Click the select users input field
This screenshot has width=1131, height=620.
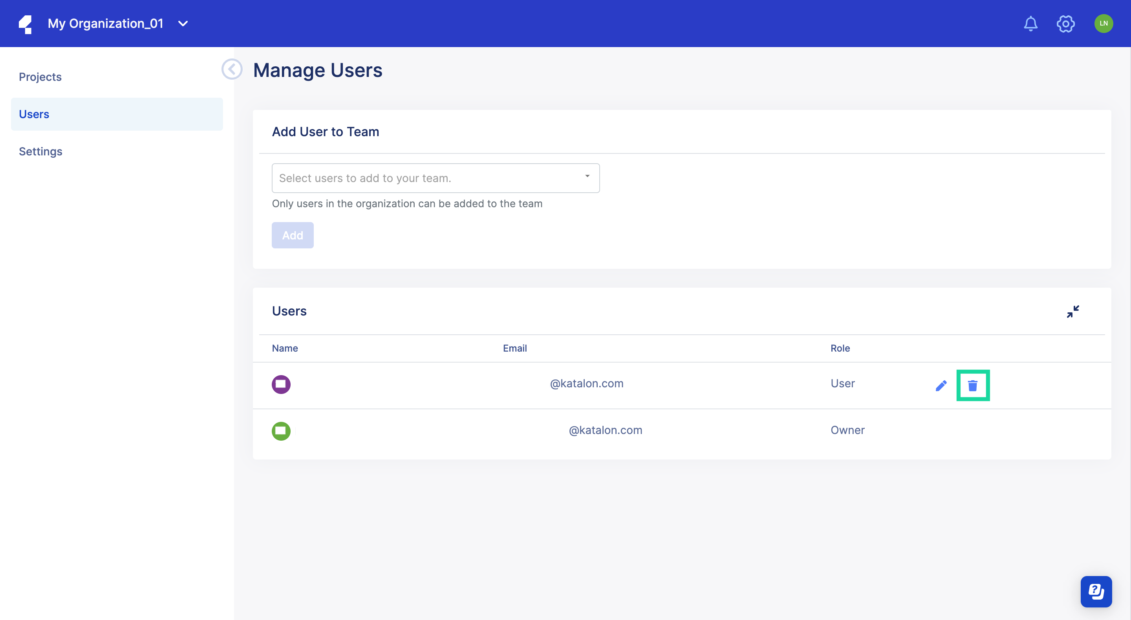435,178
